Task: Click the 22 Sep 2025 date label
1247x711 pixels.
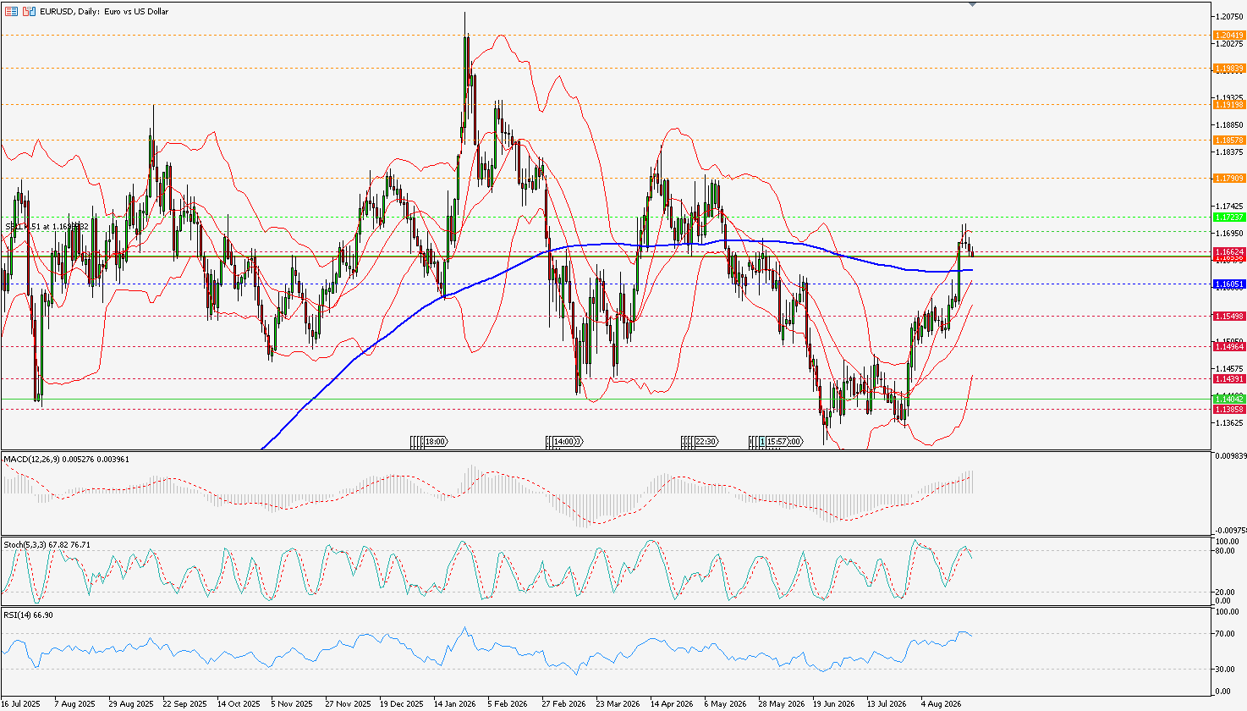Action: pos(184,703)
